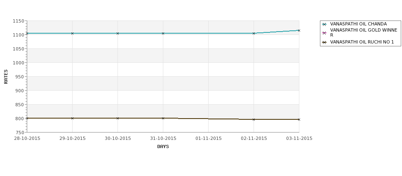The width and height of the screenshot is (402, 176).
Task: Select the Ruchi data point at 02-11-2015
Action: (254, 119)
